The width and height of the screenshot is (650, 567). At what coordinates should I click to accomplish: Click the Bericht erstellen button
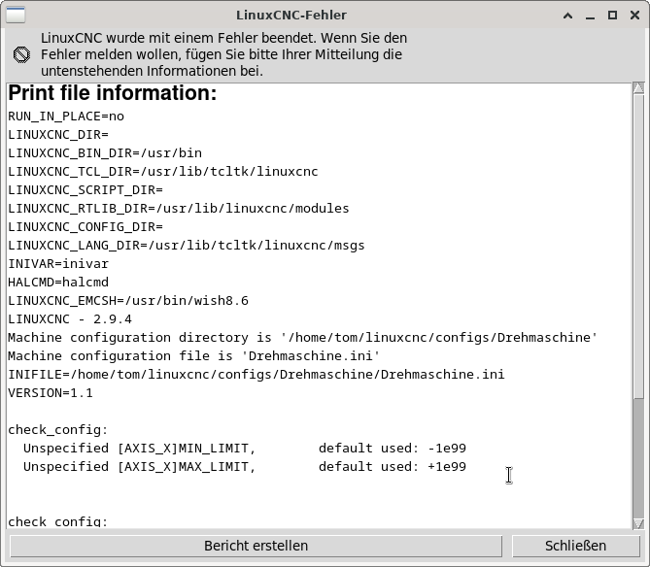(256, 546)
